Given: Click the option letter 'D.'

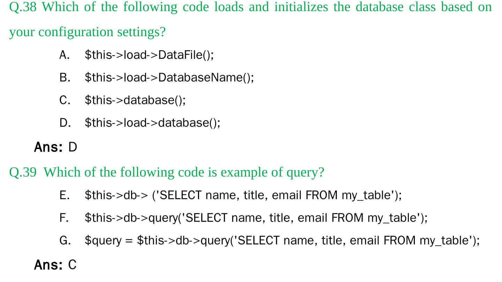Looking at the screenshot, I should (x=65, y=123).
